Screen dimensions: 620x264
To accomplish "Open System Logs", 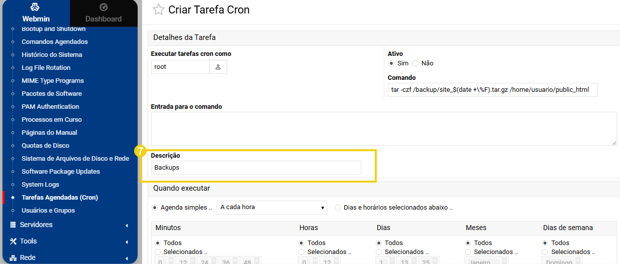I will 41,185.
